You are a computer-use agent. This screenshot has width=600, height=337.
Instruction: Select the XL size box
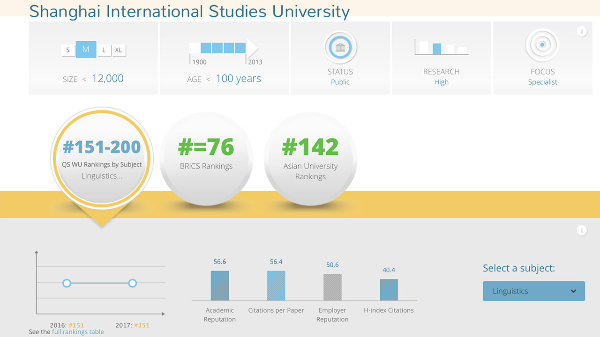coord(119,50)
